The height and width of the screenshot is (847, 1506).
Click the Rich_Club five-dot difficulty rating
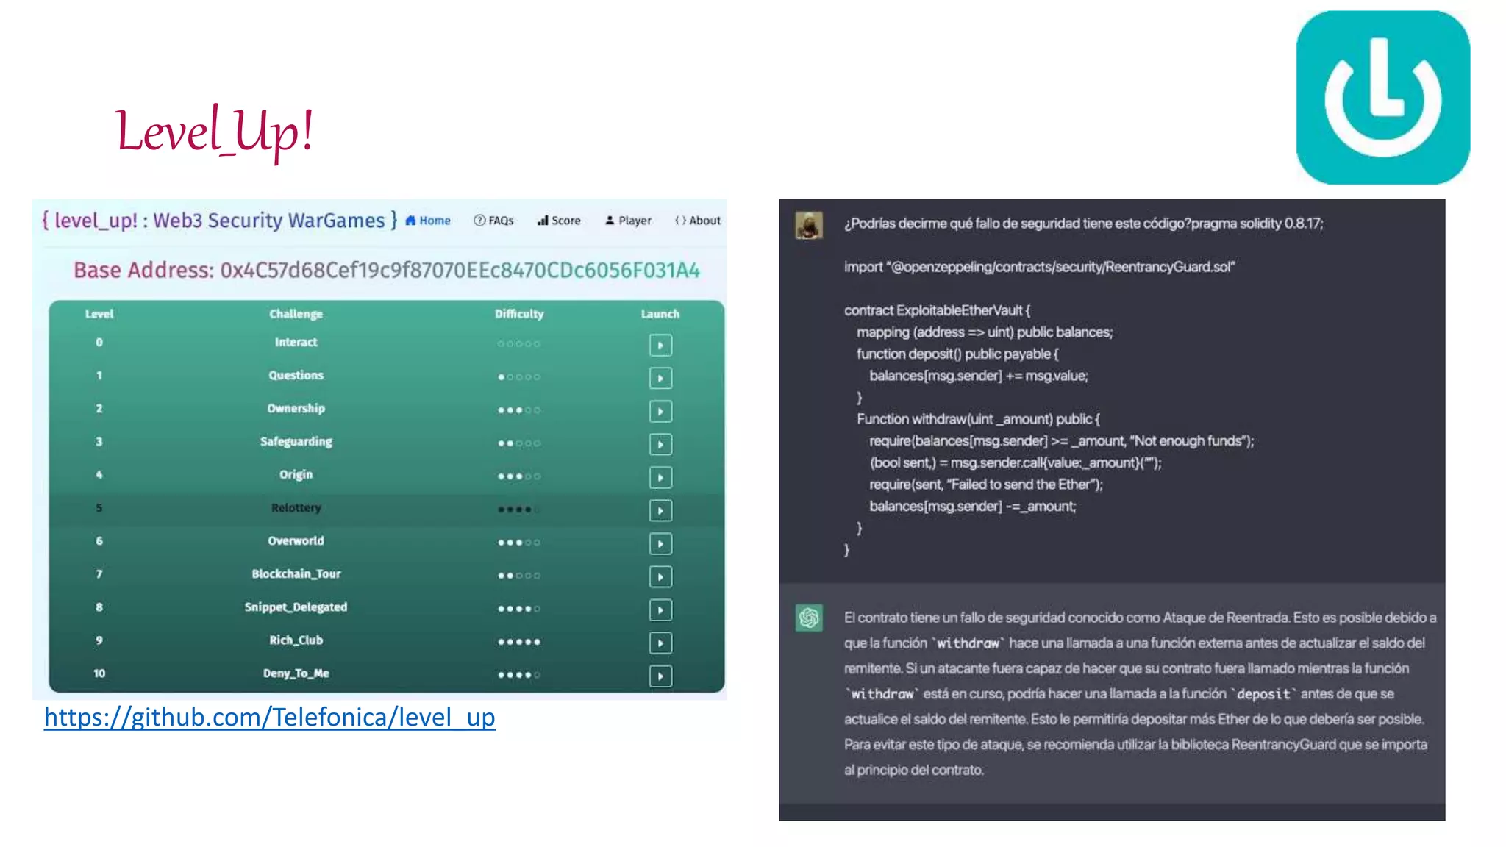pyautogui.click(x=519, y=642)
